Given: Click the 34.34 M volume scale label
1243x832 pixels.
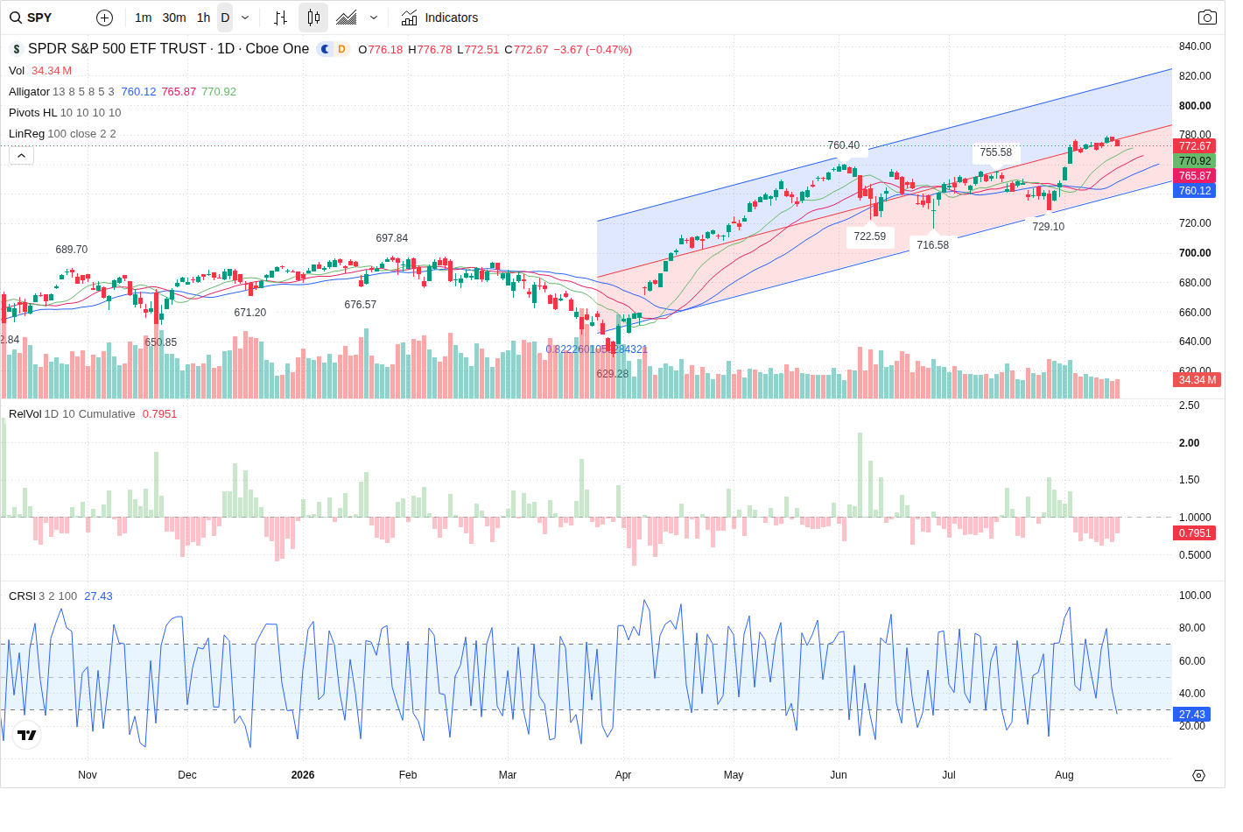Looking at the screenshot, I should click(x=1197, y=380).
